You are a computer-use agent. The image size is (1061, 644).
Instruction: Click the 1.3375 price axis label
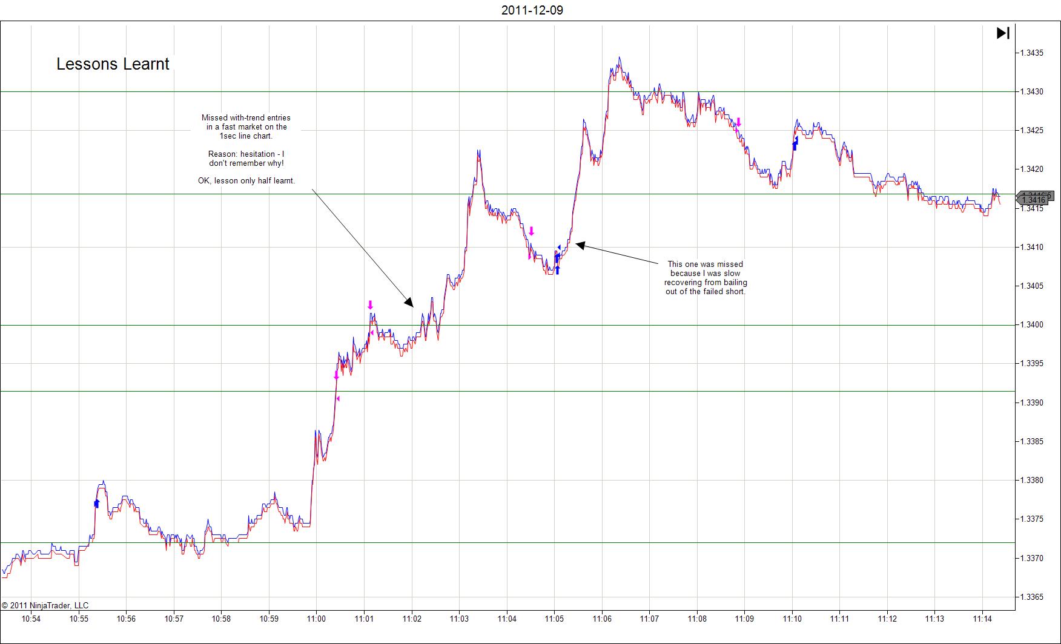tap(1032, 519)
